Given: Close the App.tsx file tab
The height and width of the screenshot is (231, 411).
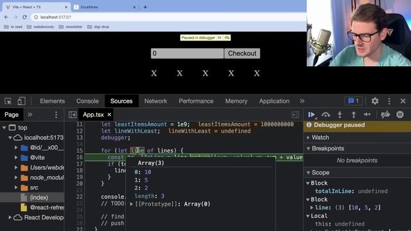Looking at the screenshot, I should coord(109,115).
